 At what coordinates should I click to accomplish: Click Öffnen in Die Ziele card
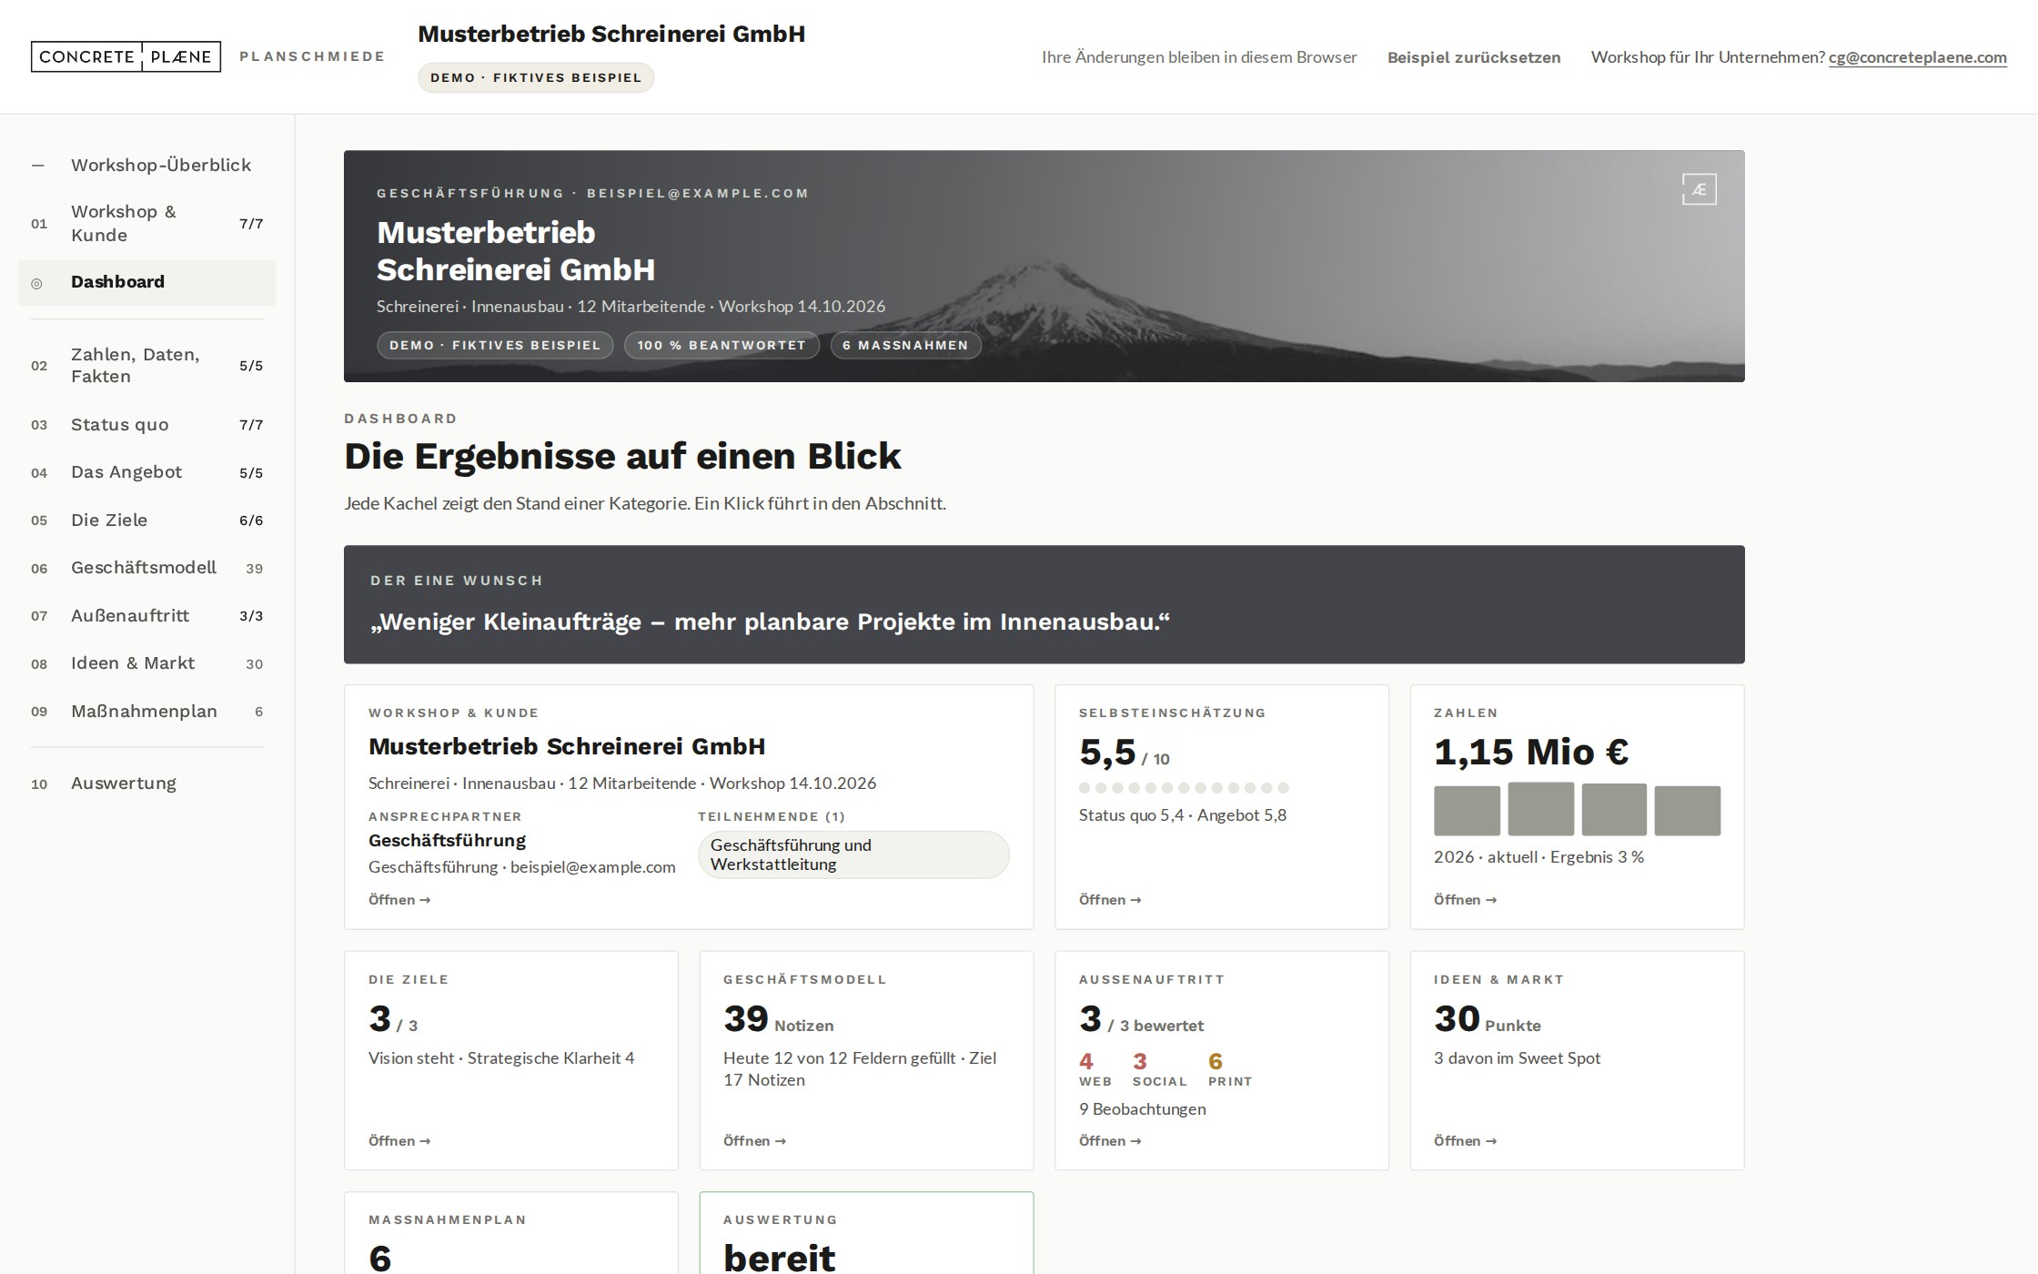[399, 1141]
